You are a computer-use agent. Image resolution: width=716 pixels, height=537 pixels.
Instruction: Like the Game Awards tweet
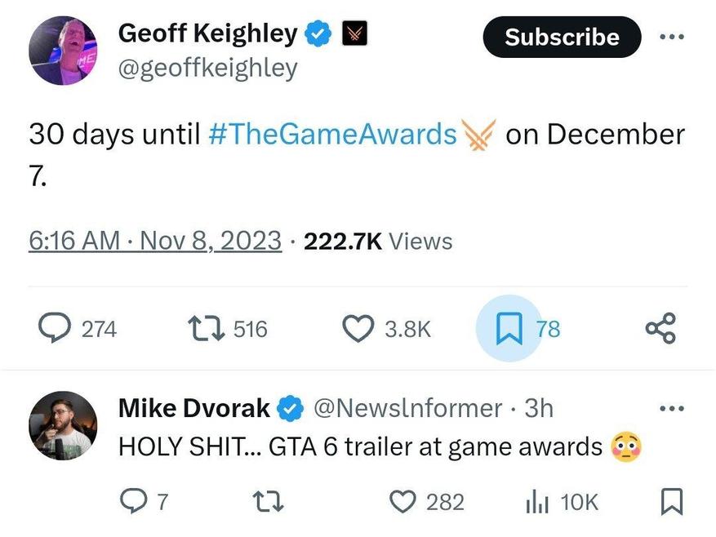point(355,329)
